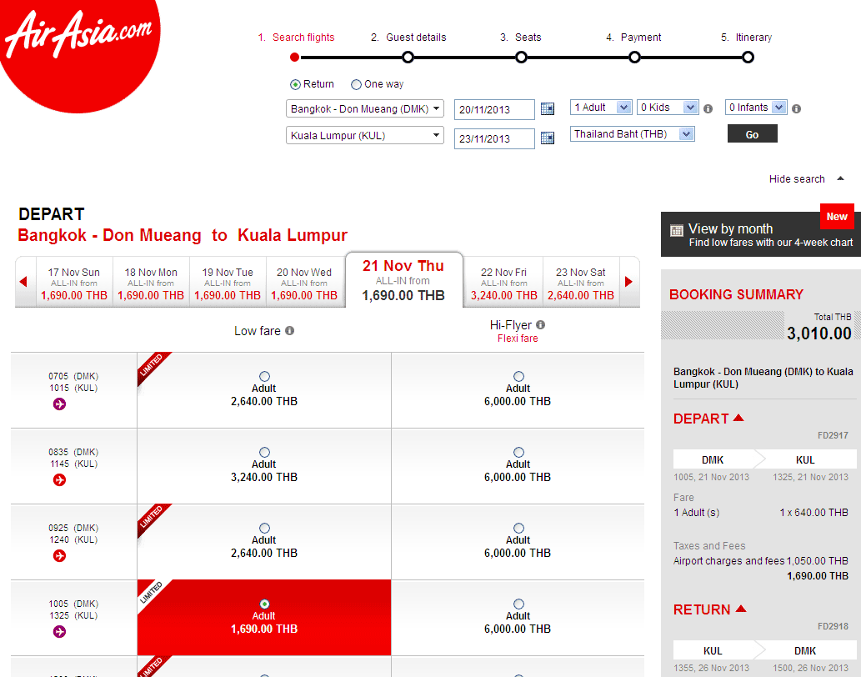The height and width of the screenshot is (677, 861).
Task: Open the return date calendar picker
Action: (x=548, y=138)
